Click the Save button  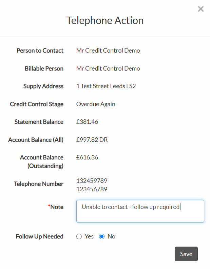coord(186,254)
